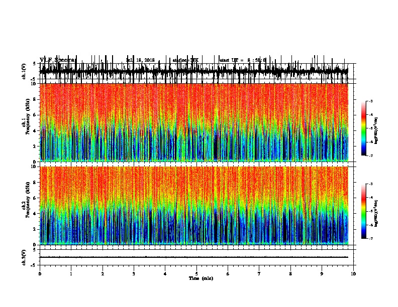Click time axis tick label "3"
The width and height of the screenshot is (398, 307).
(x=134, y=274)
